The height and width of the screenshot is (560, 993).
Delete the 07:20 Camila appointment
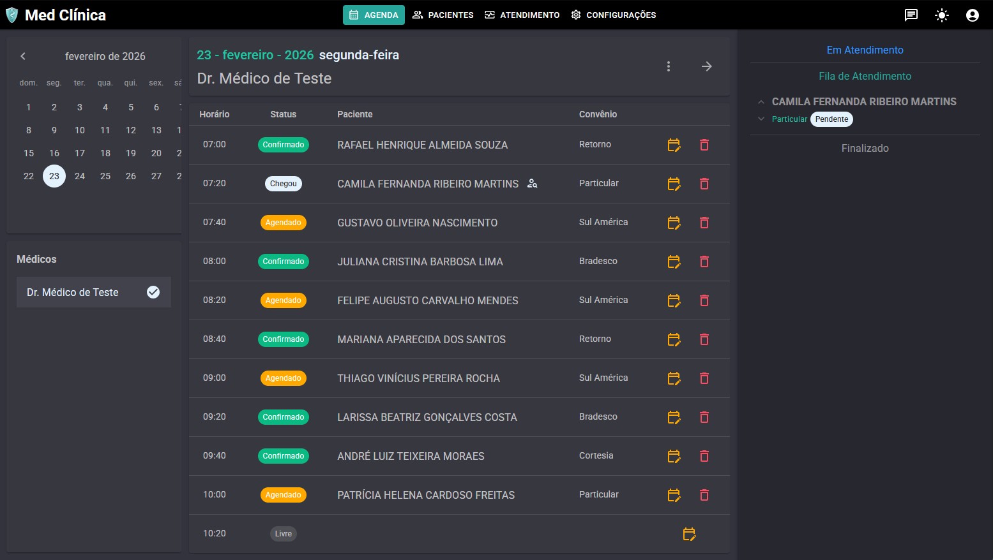point(704,184)
